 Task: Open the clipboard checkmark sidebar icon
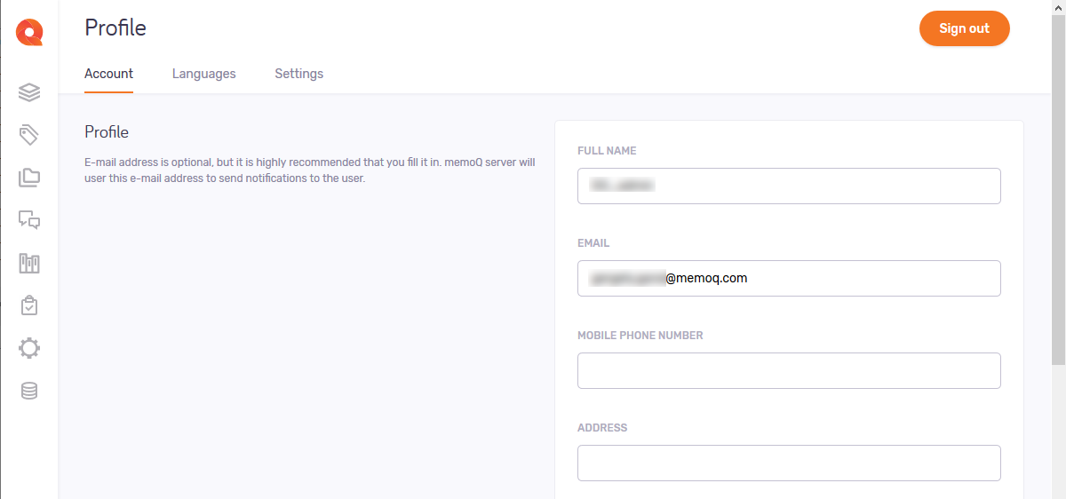[x=29, y=305]
